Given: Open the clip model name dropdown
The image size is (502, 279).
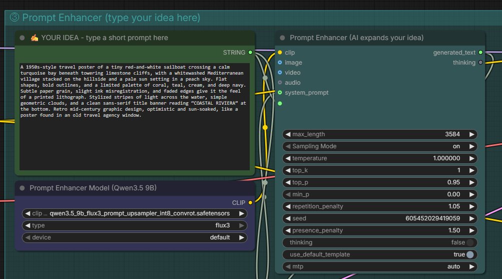Looking at the screenshot, I should tap(135, 213).
